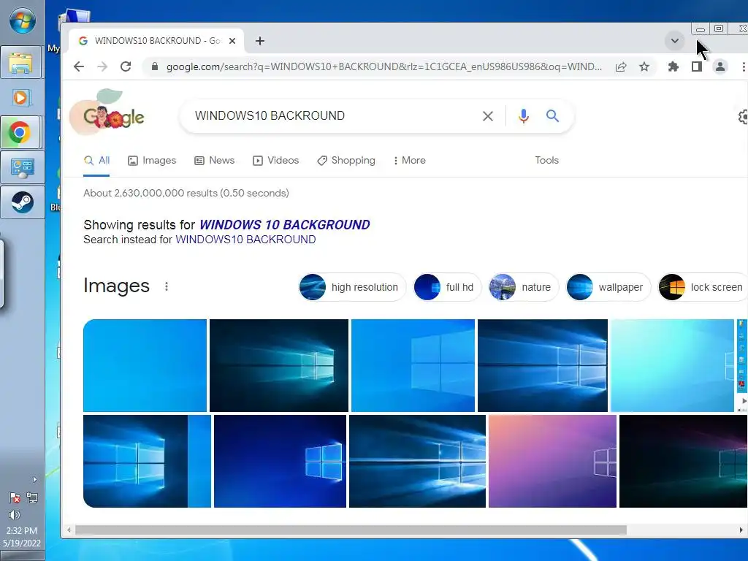Open the flat blue Windows logo thumbnail
Viewport: 748px width, 561px height.
click(x=413, y=365)
